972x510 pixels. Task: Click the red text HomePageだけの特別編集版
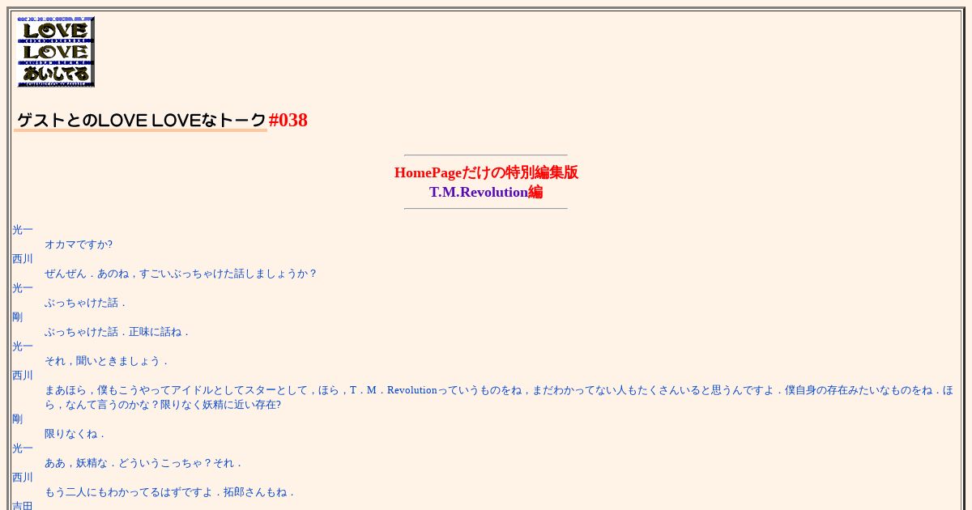pyautogui.click(x=486, y=172)
